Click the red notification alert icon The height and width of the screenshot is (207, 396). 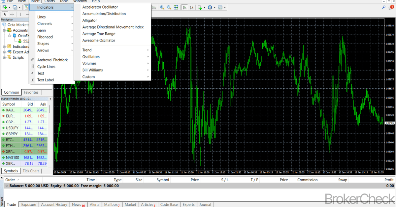click(392, 7)
